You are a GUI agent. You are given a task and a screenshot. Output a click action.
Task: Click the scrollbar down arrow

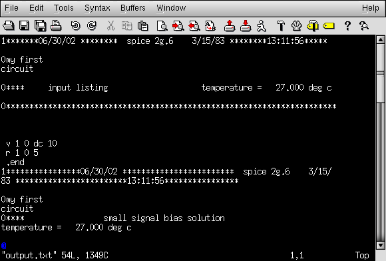[x=381, y=245]
